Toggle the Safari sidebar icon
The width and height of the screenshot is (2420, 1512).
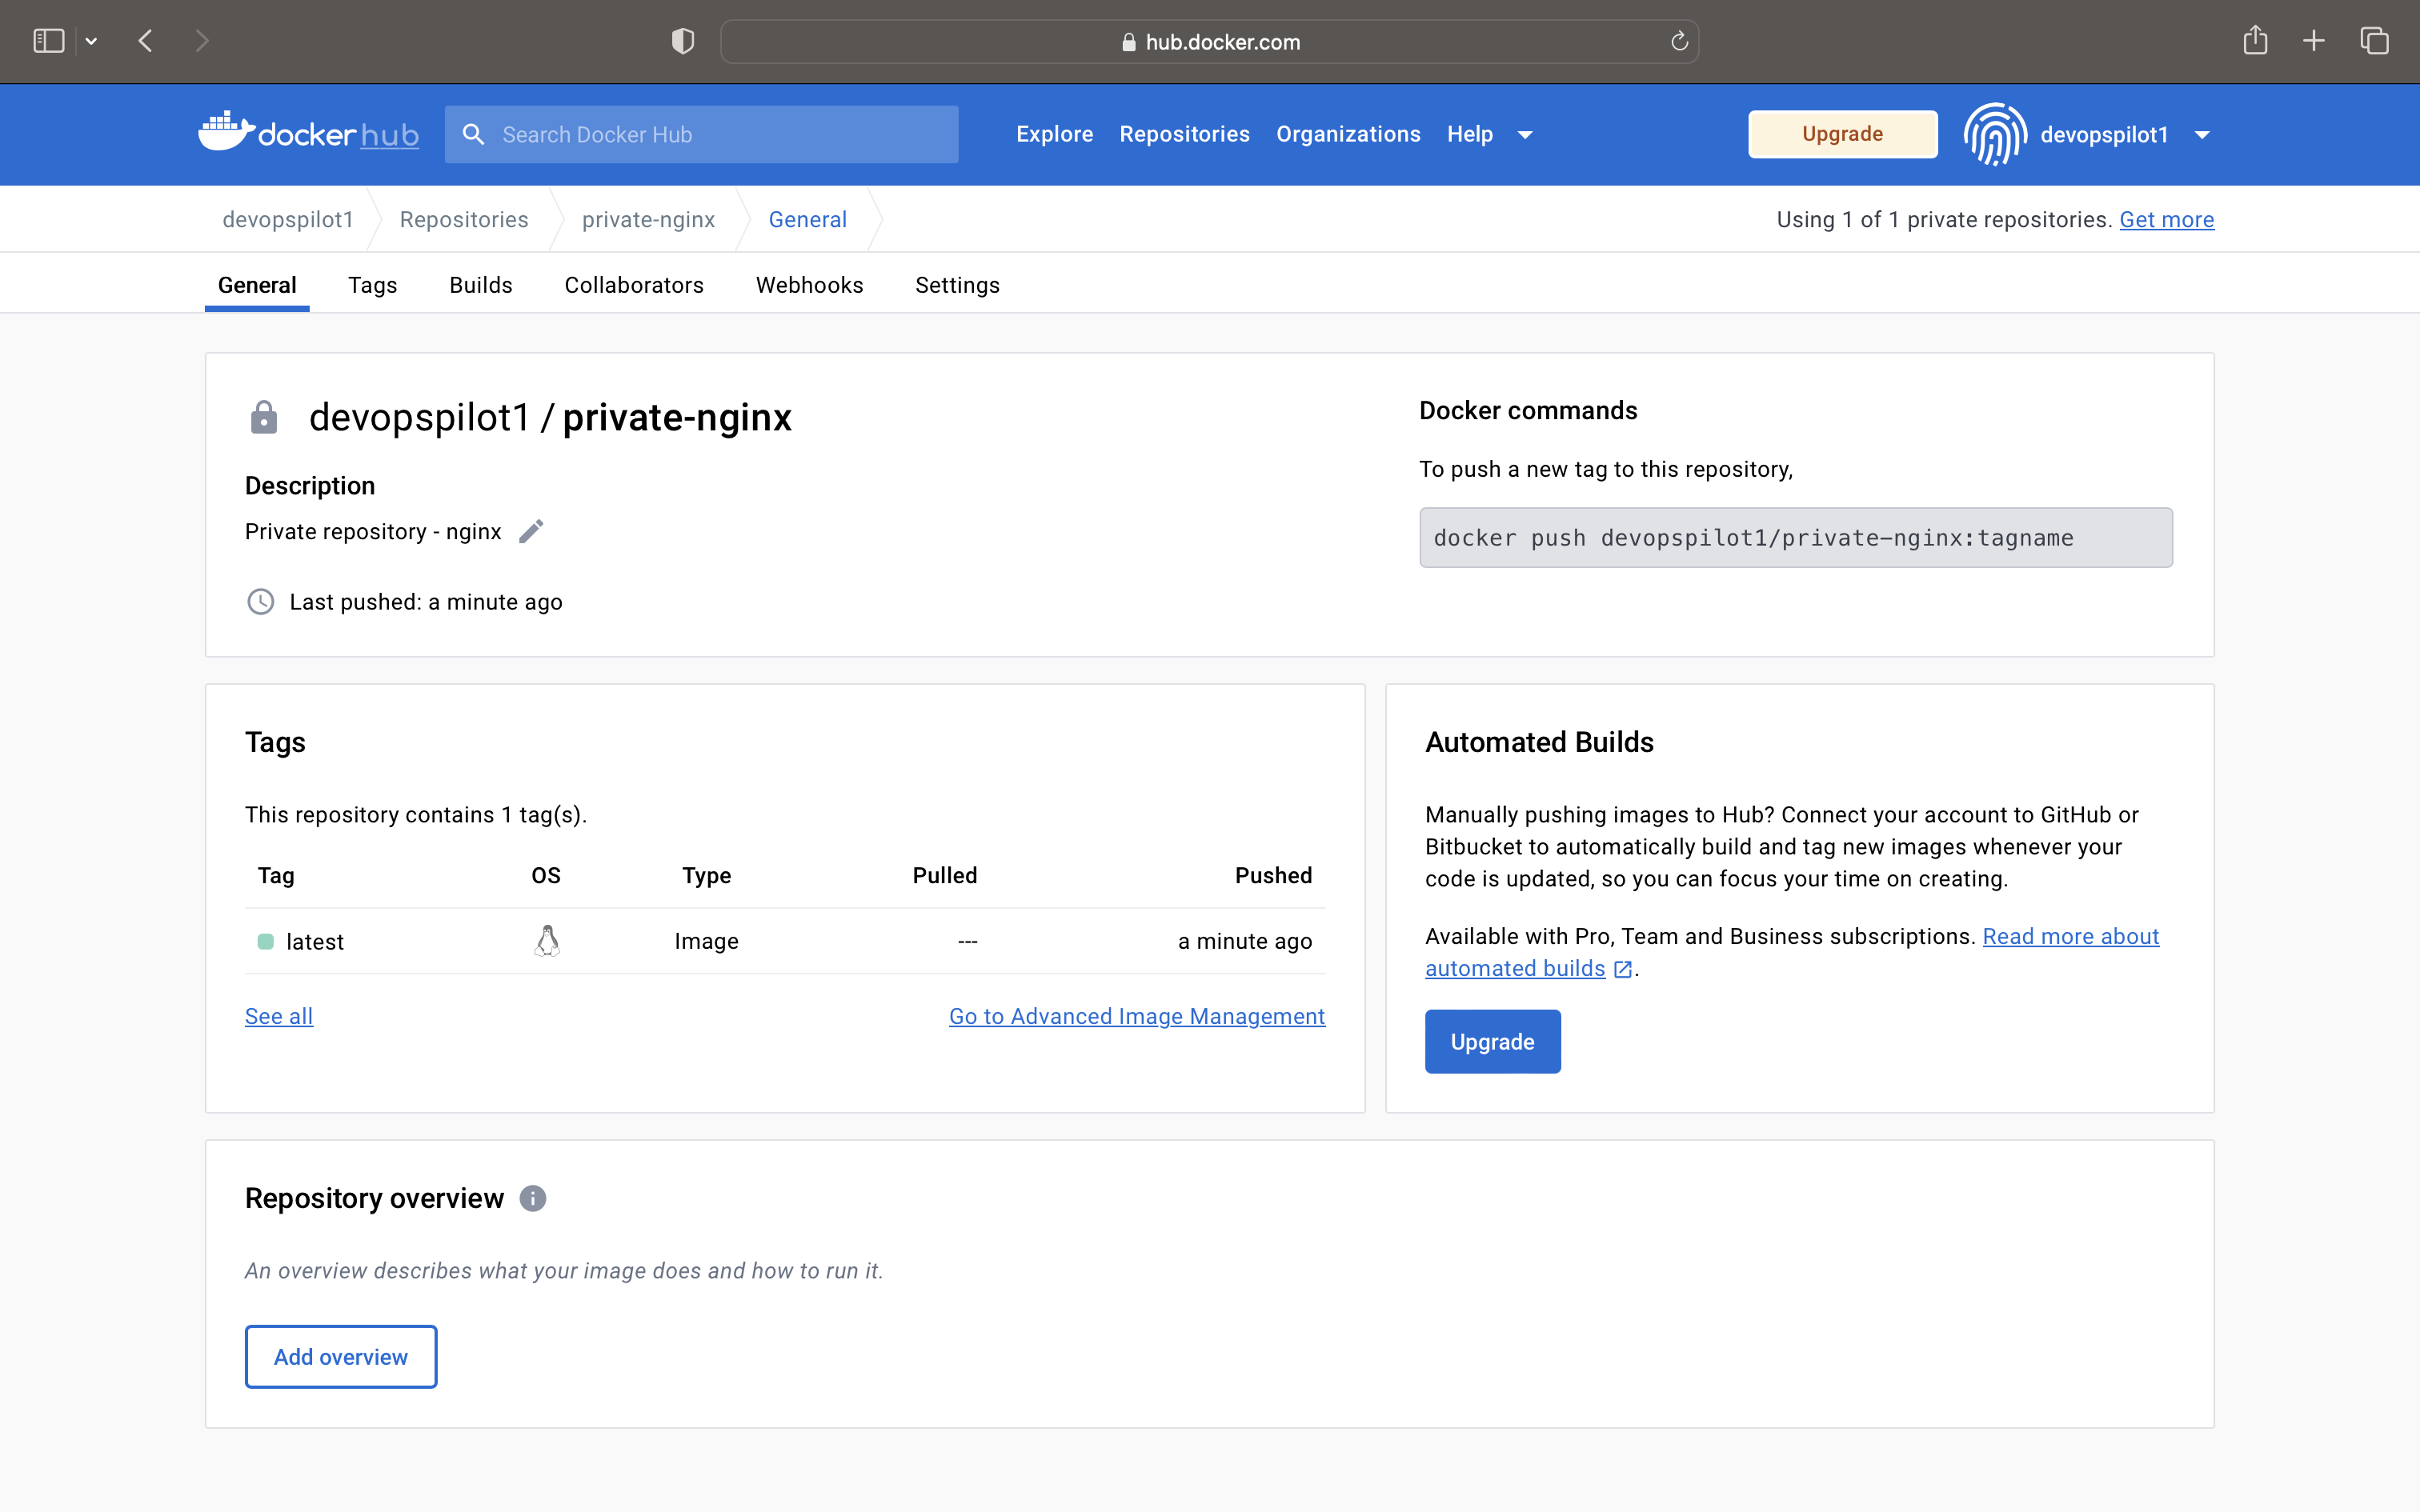click(49, 41)
